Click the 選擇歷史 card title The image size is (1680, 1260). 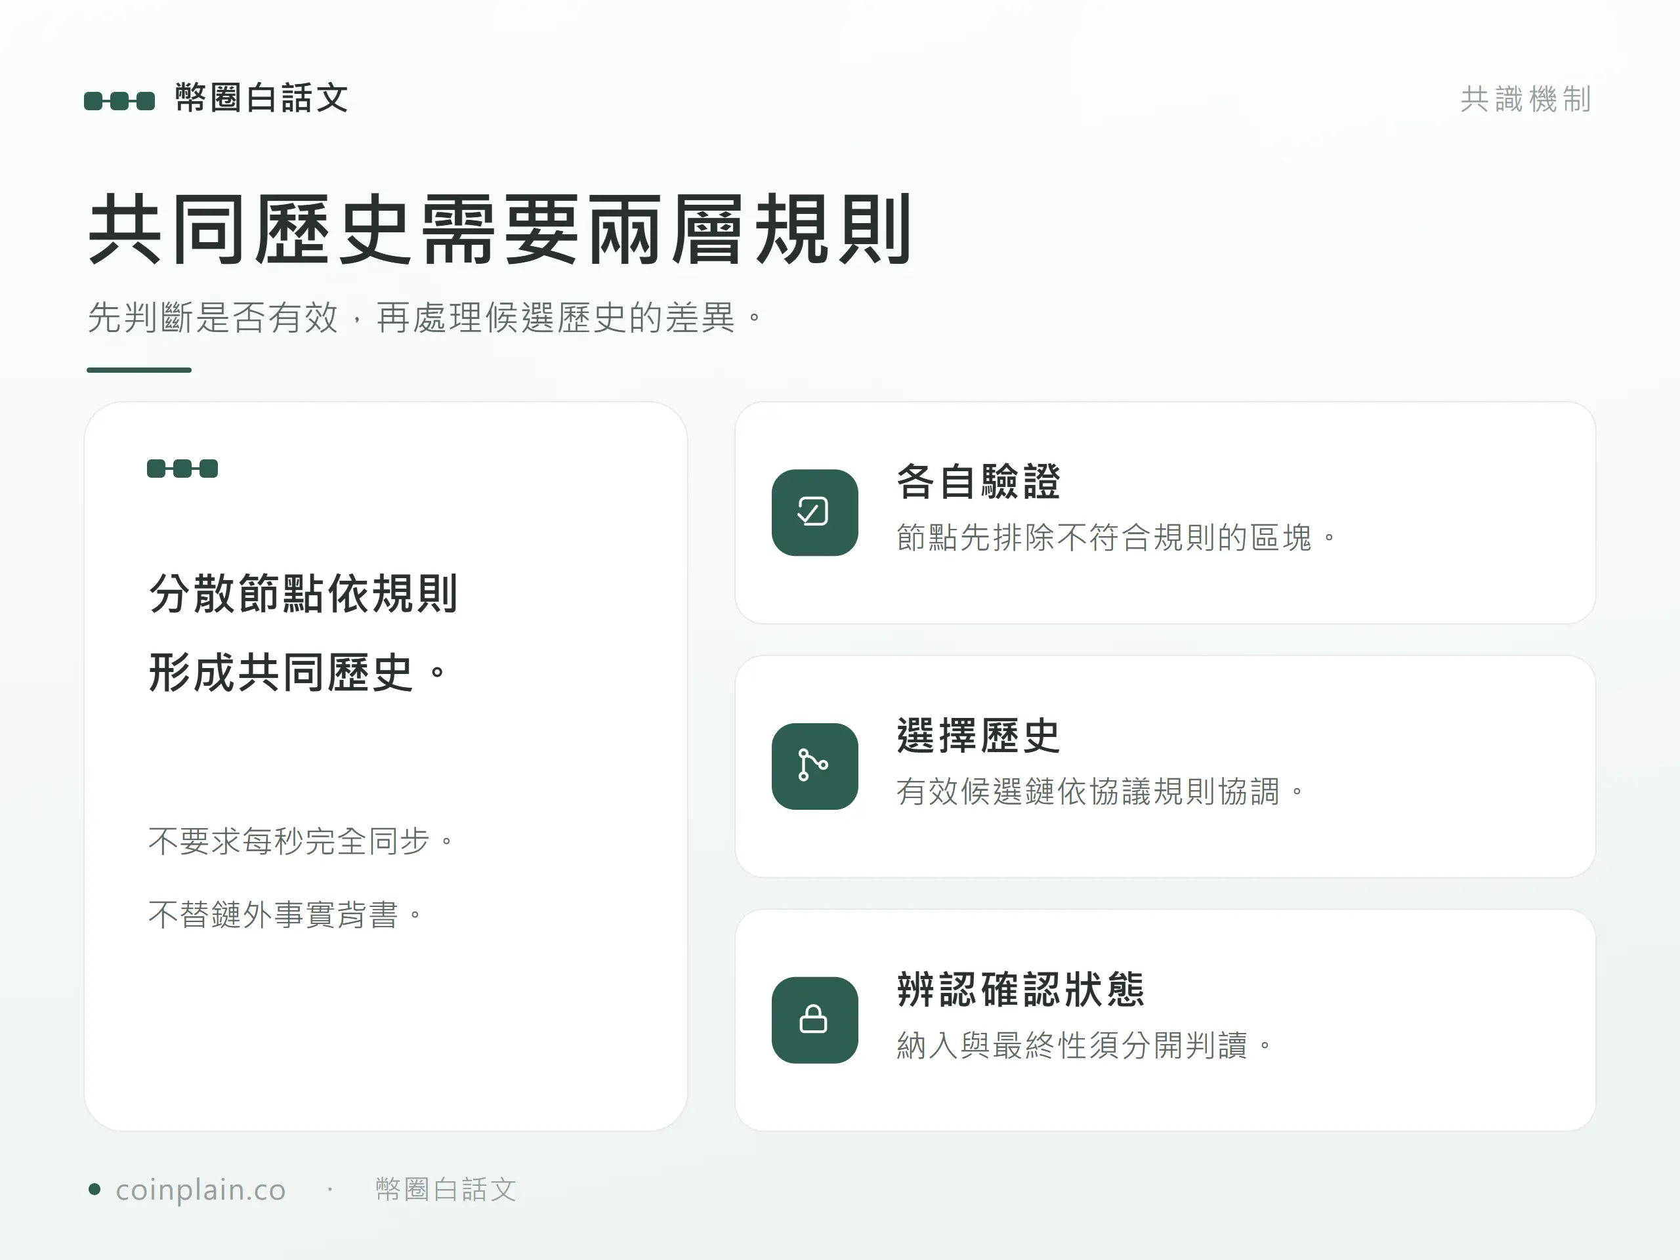coord(978,735)
